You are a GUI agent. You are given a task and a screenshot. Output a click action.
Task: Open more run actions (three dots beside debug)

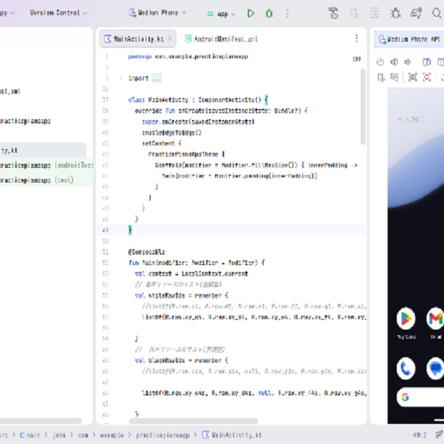(287, 13)
